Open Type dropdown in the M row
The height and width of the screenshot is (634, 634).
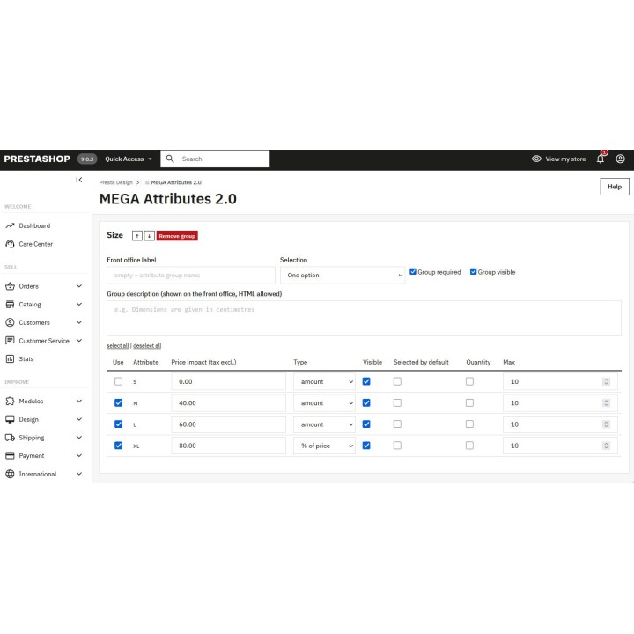coord(324,403)
